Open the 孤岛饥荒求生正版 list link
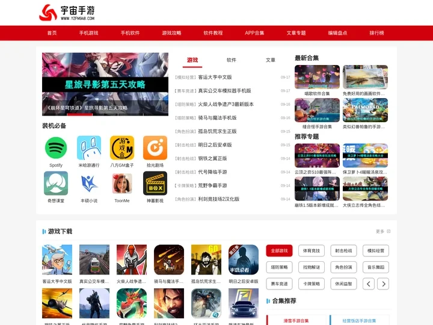 tap(217, 131)
